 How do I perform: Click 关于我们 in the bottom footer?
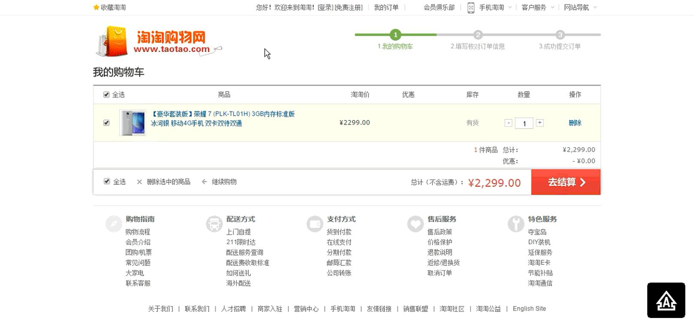(160, 309)
